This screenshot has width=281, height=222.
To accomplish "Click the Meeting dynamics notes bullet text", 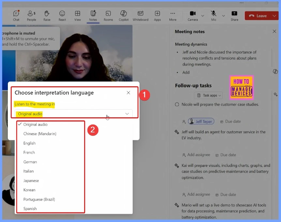I will tap(219, 58).
